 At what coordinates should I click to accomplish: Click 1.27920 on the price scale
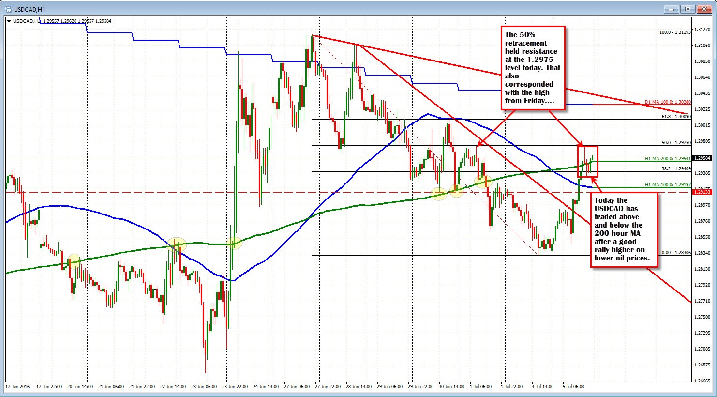[x=702, y=285]
